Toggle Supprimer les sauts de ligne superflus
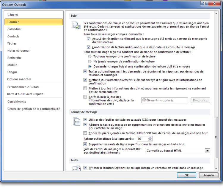The width and height of the screenshot is (223, 189). (x=85, y=144)
